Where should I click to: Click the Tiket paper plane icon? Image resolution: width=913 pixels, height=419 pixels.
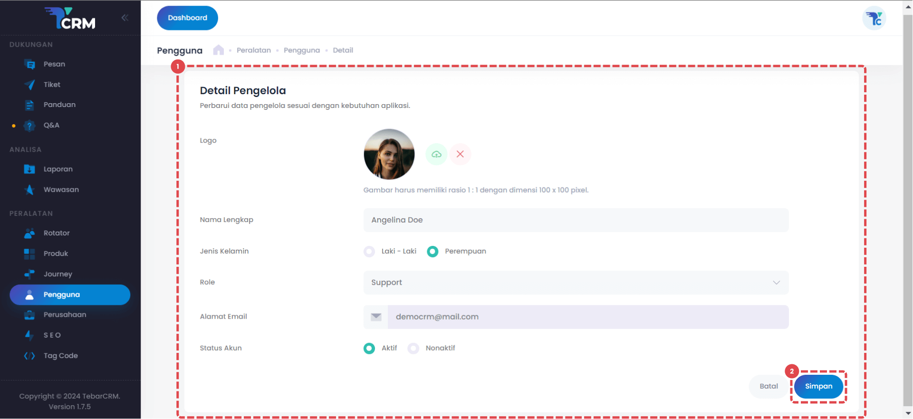[x=29, y=85]
